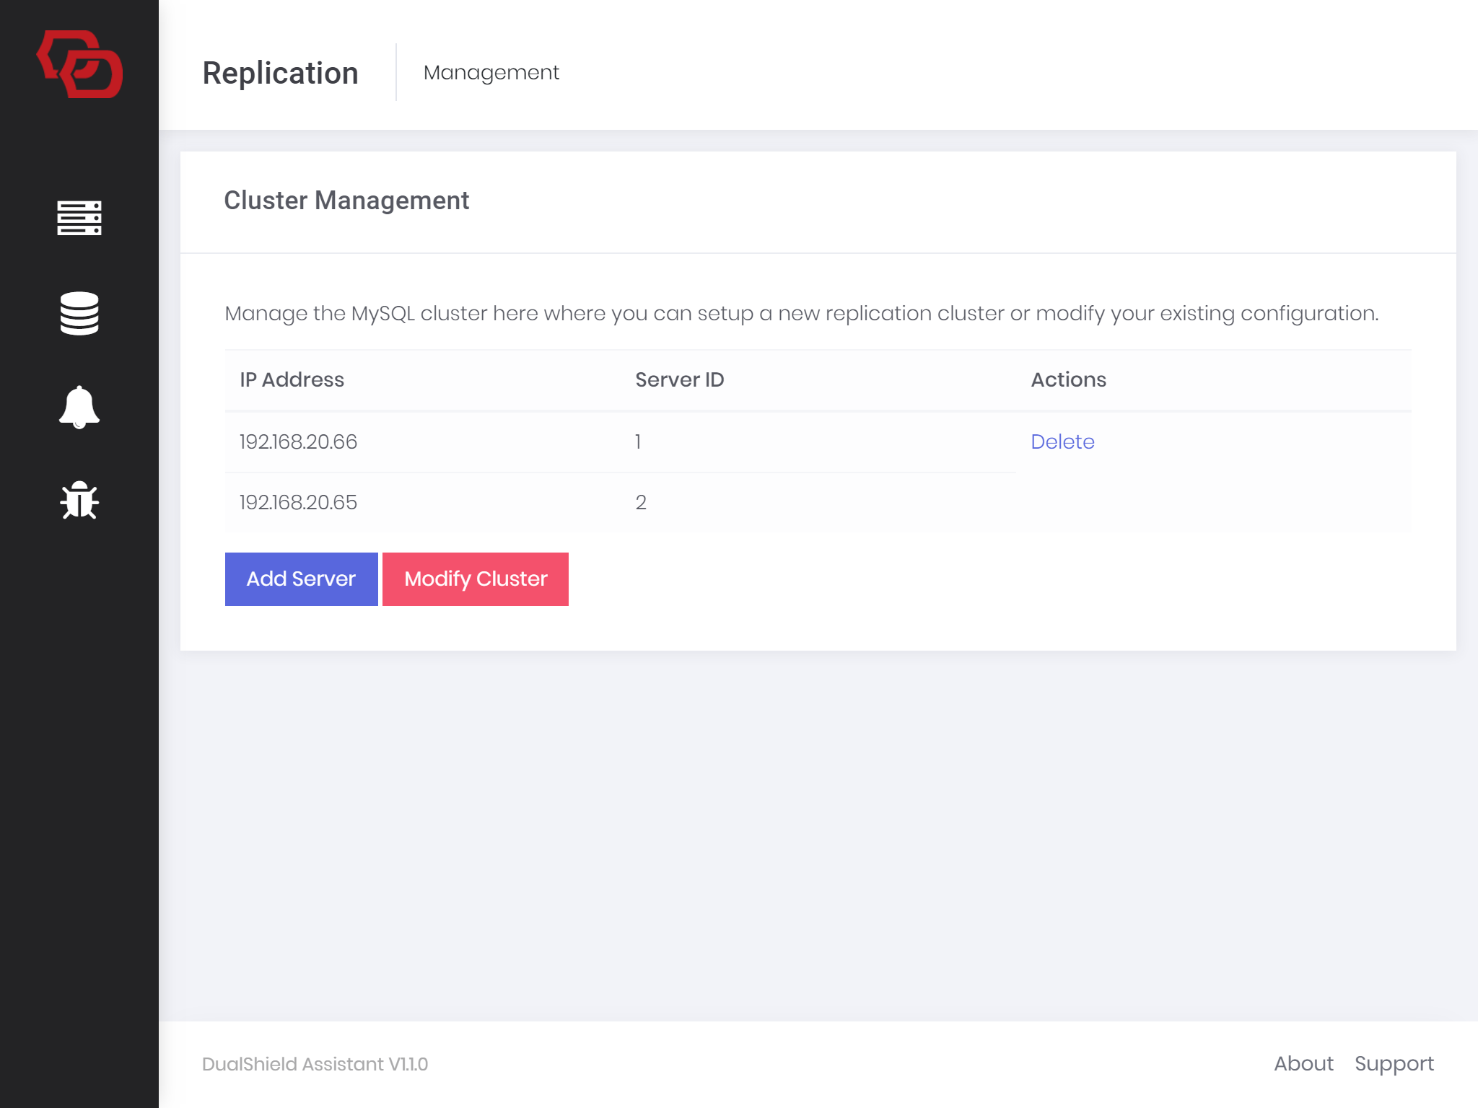This screenshot has width=1478, height=1108.
Task: Click the Cluster Management card heading
Action: click(x=346, y=201)
